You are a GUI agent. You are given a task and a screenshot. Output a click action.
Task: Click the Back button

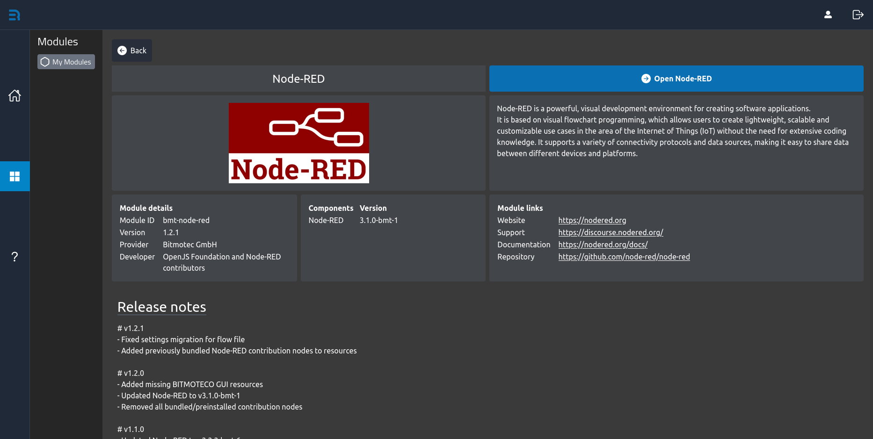132,50
